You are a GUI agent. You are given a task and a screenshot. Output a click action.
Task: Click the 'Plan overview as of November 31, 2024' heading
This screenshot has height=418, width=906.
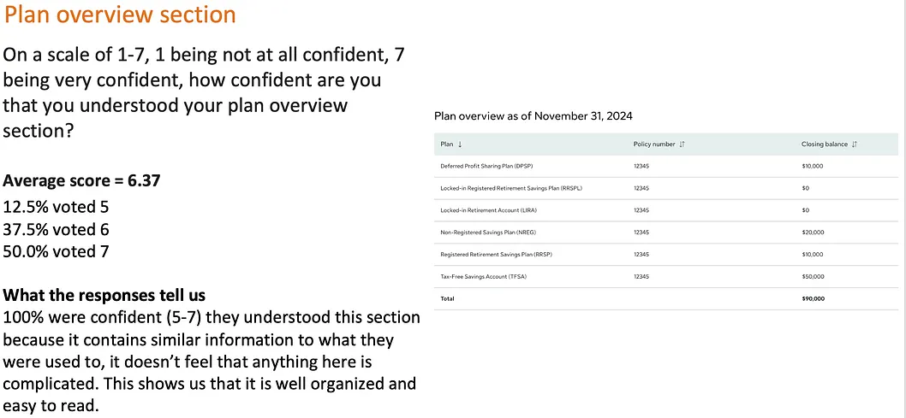(x=533, y=116)
